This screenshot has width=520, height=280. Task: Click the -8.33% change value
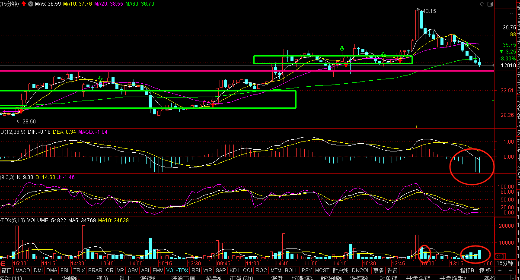point(508,58)
